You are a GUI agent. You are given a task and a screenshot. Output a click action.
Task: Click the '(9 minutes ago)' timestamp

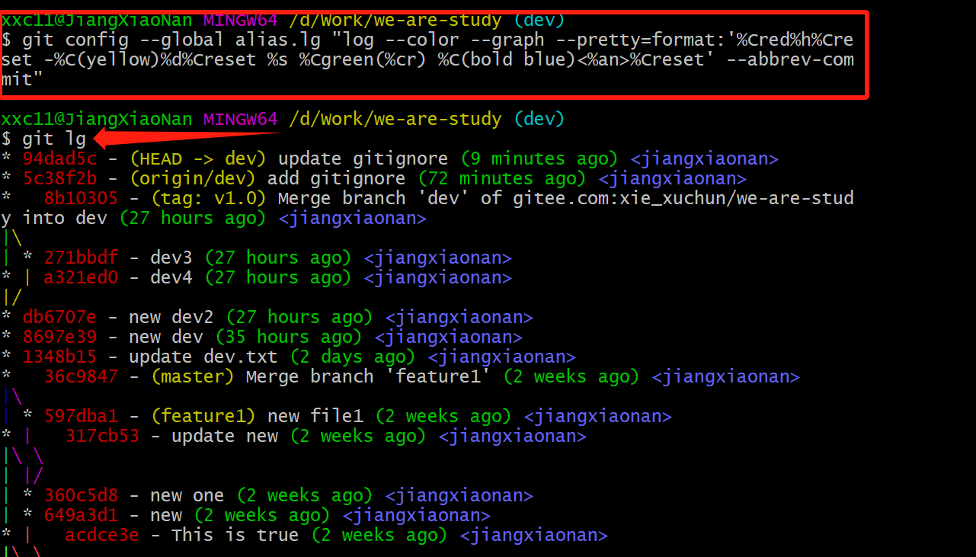[539, 158]
